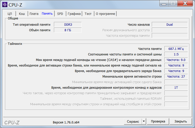Viewport: 195px width, 128px height.
Task: Select the Память tab
Action: point(47,14)
